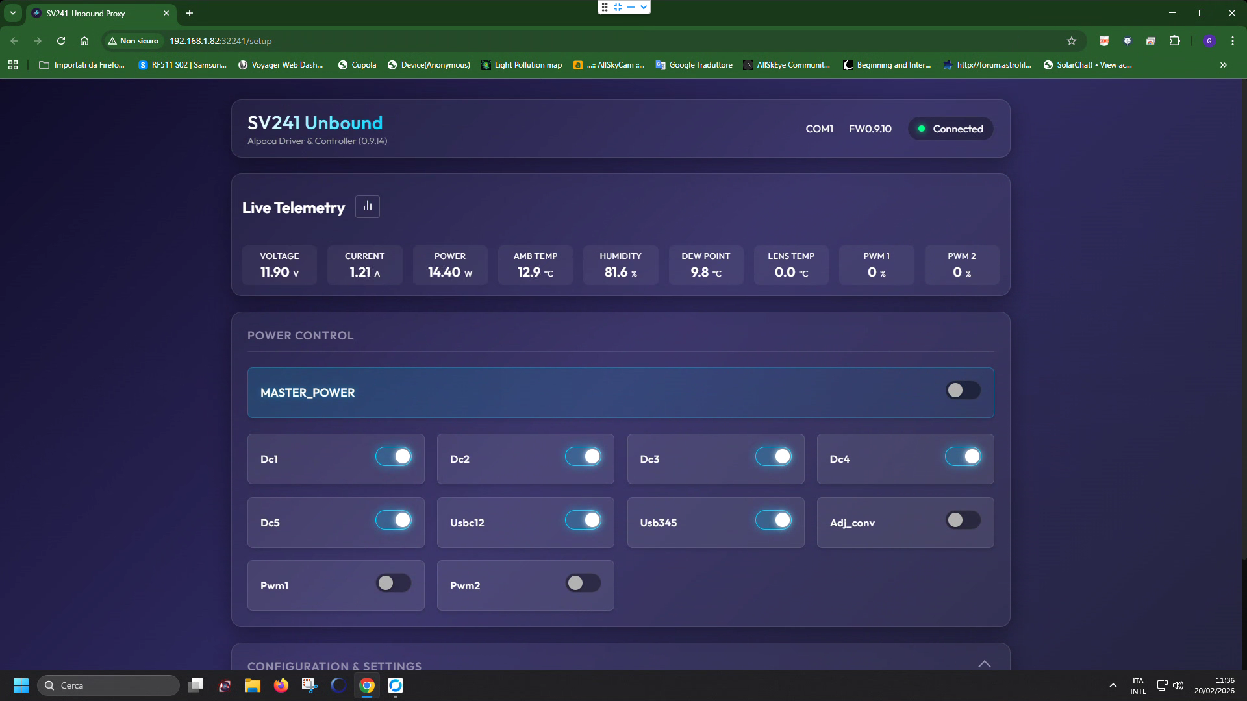Open the volume control in system tray
This screenshot has width=1247, height=701.
(x=1178, y=685)
